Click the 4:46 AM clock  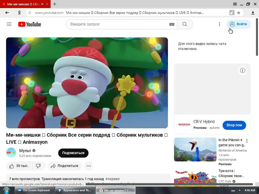250,190
